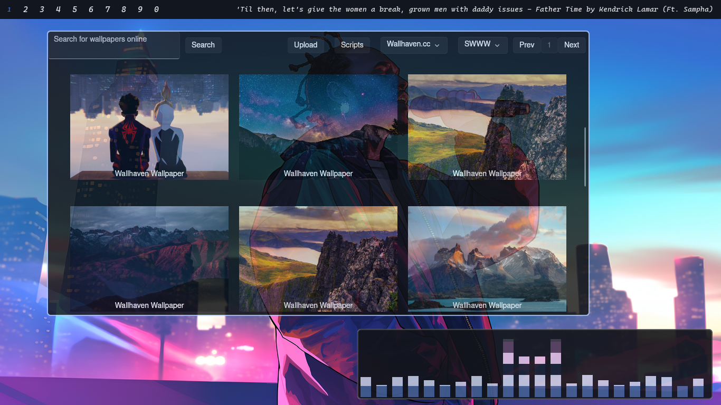721x405 pixels.
Task: Switch to workspace 0 in the top bar
Action: pyautogui.click(x=156, y=9)
